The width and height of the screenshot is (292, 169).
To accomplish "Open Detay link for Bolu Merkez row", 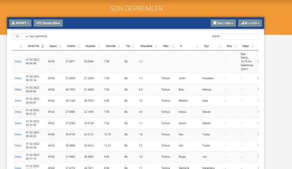I will [18, 90].
